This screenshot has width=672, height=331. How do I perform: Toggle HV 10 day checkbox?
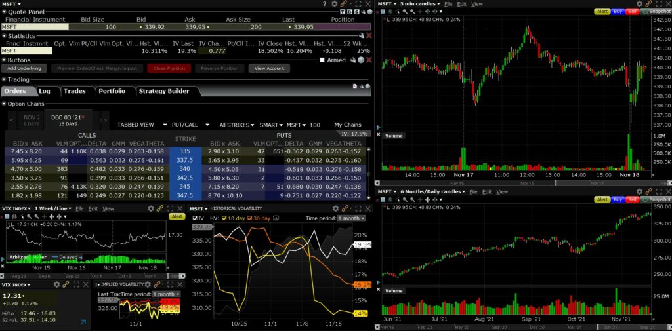coord(224,218)
